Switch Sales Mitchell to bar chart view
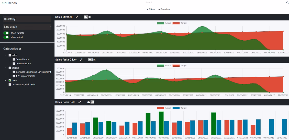289x140 pixels. point(90,17)
